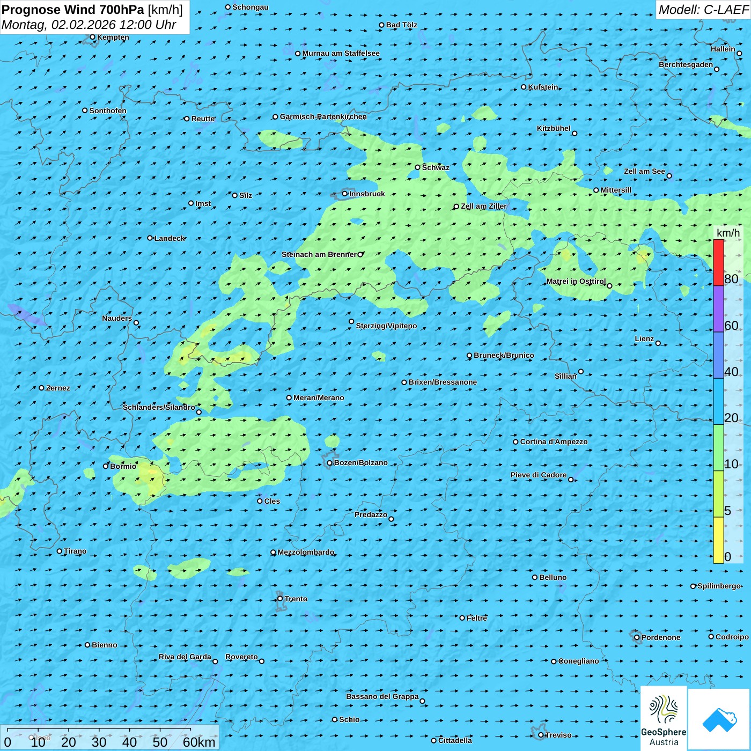751x751 pixels.
Task: Click the Nauders label
Action: pyautogui.click(x=117, y=318)
